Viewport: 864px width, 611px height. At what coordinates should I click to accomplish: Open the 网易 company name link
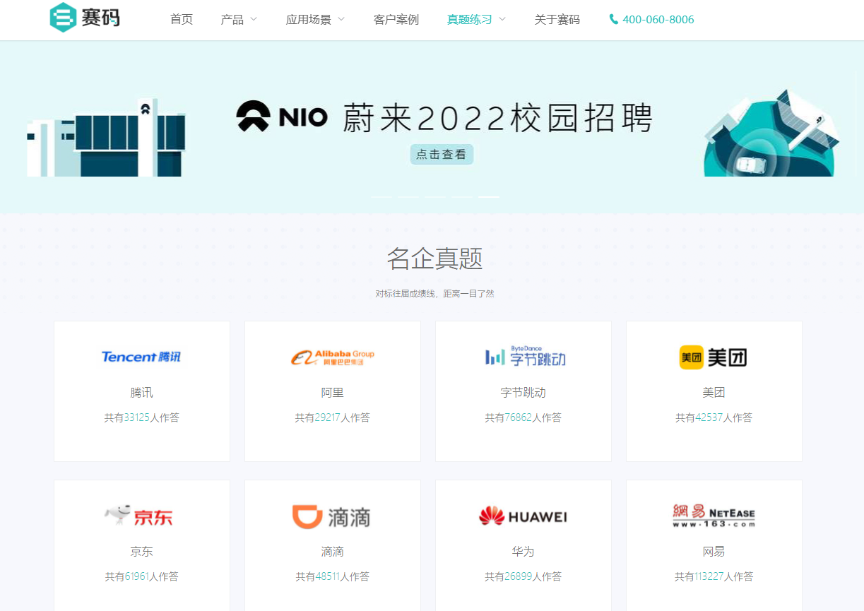[x=714, y=552]
